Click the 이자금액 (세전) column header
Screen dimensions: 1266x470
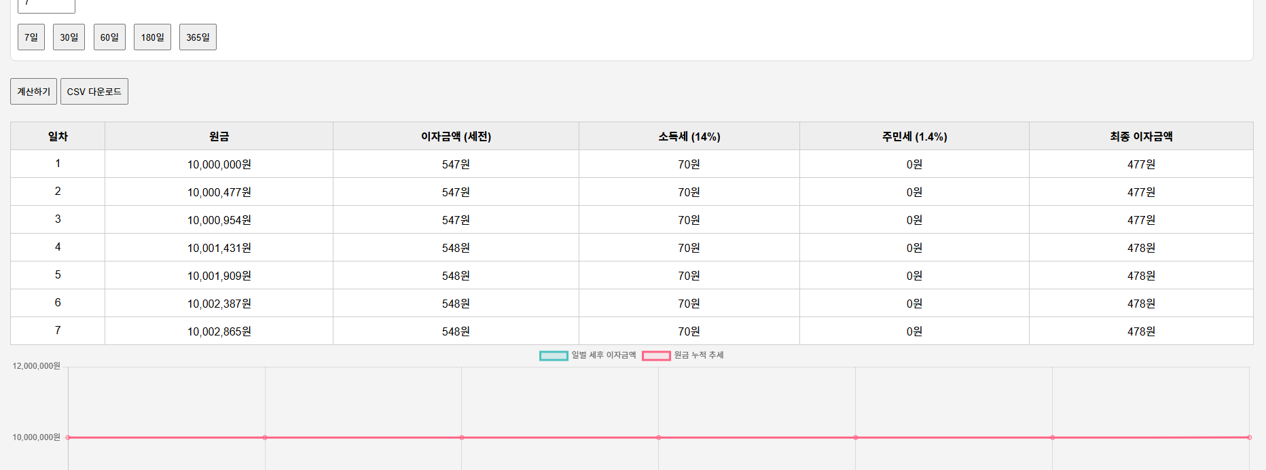pyautogui.click(x=456, y=137)
